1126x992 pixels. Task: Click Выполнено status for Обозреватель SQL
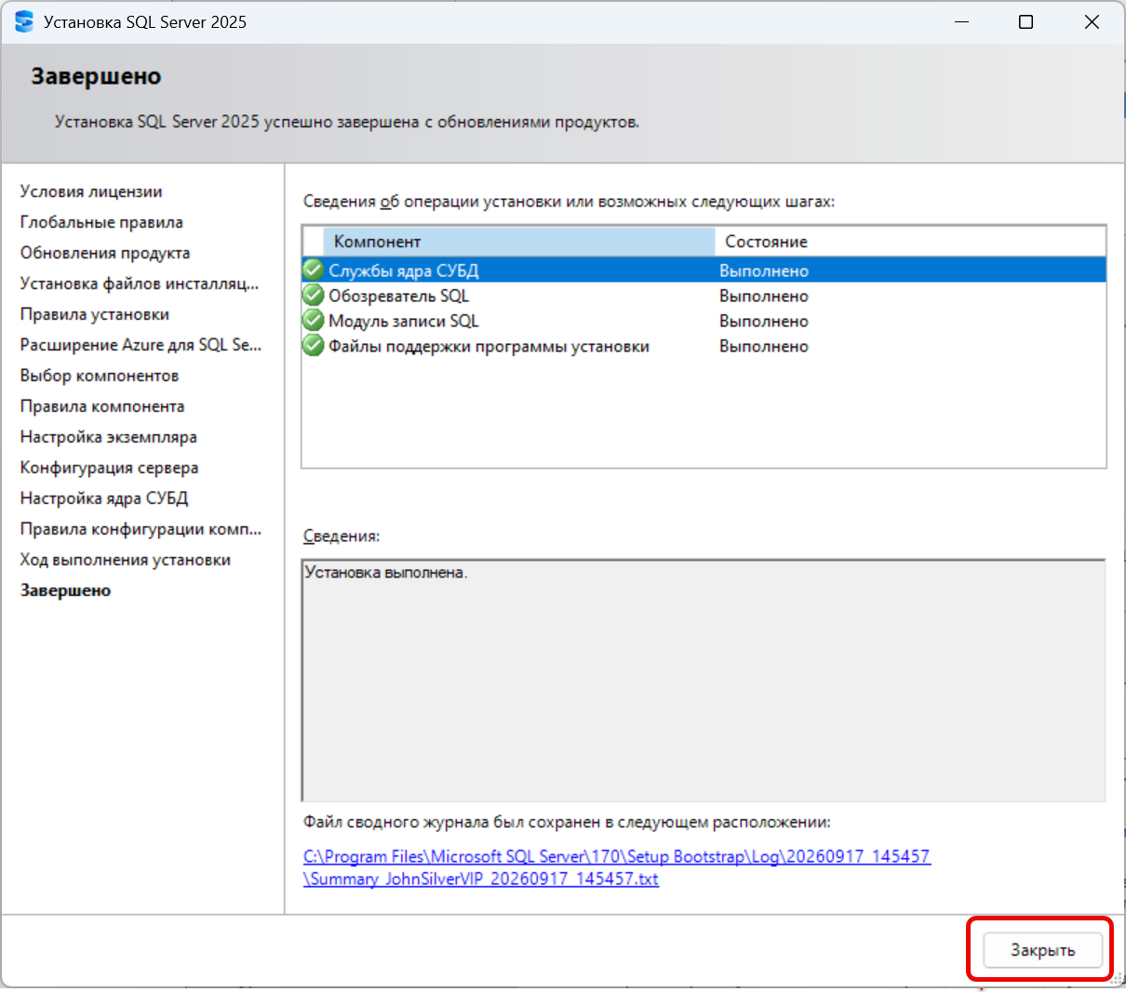point(764,296)
